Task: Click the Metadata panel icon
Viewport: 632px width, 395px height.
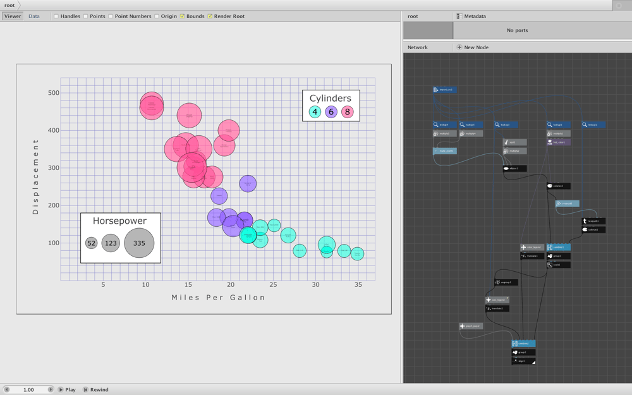Action: (x=459, y=16)
